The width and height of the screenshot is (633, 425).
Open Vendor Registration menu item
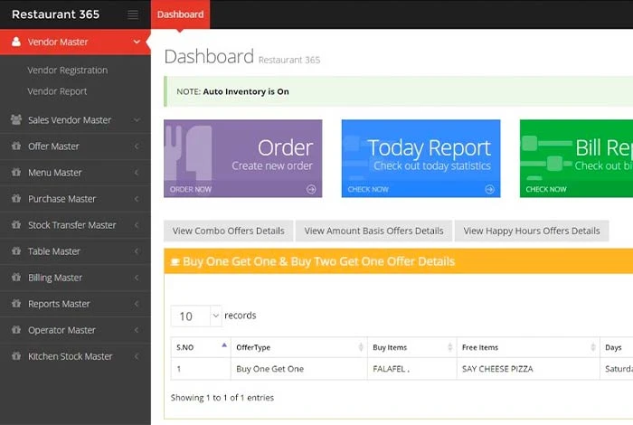[68, 71]
